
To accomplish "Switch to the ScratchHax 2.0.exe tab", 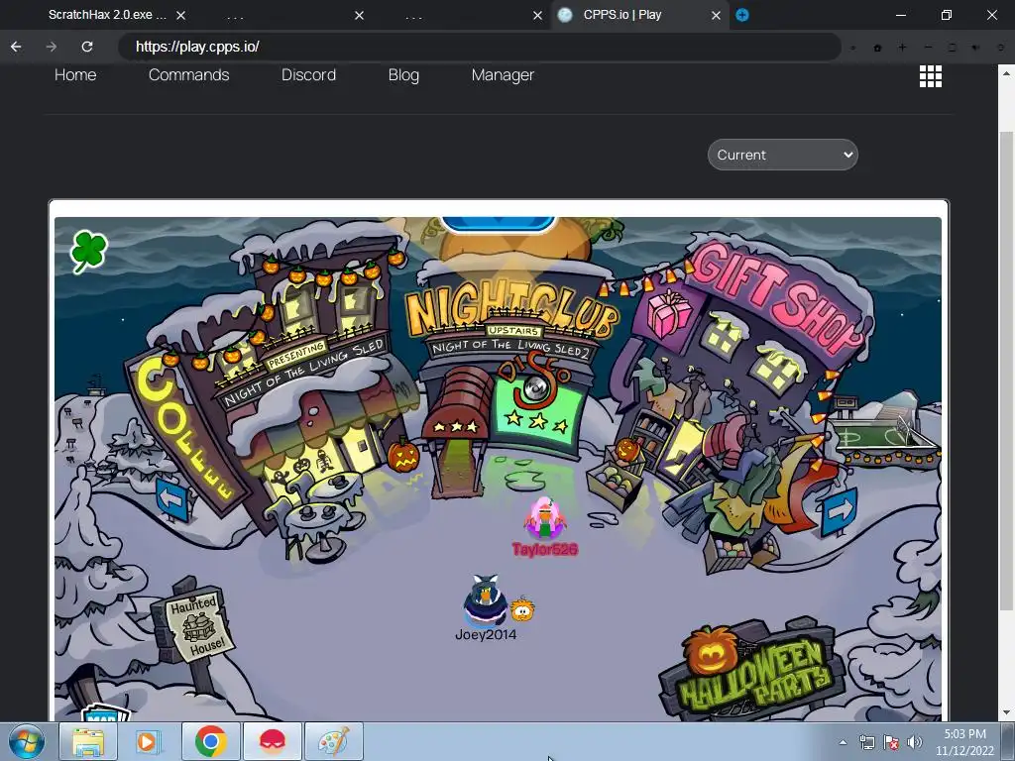I will 107,15.
